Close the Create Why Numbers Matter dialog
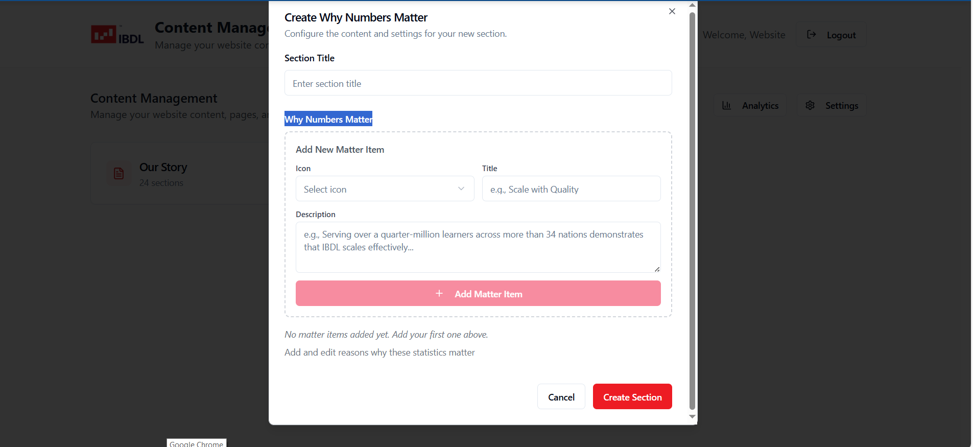The image size is (973, 447). (x=672, y=11)
